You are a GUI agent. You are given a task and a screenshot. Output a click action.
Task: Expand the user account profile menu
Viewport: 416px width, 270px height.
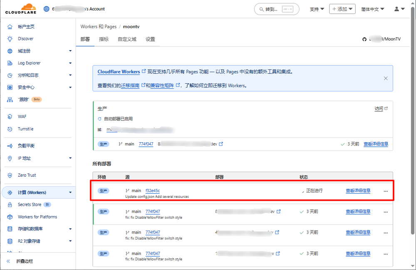tap(399, 9)
